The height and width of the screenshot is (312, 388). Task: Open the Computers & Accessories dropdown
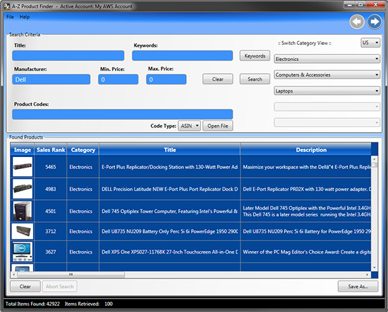[327, 74]
